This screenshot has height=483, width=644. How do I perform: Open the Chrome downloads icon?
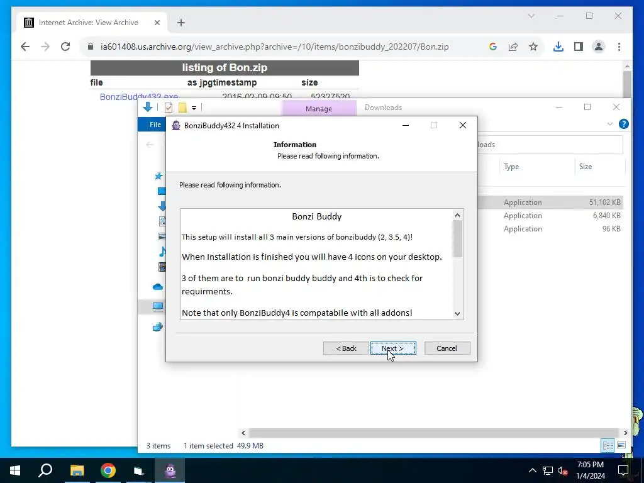tap(558, 47)
